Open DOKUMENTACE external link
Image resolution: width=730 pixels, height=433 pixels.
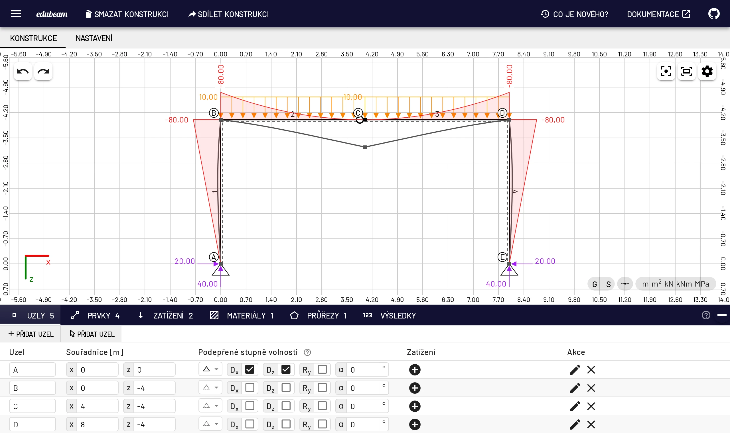658,14
